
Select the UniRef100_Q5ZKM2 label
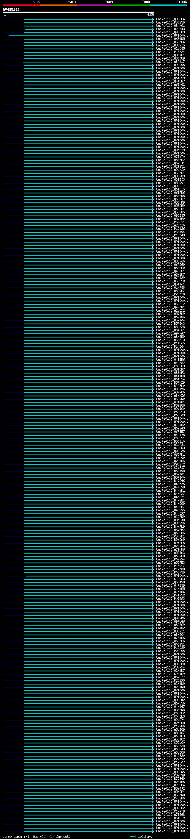click(170, 160)
